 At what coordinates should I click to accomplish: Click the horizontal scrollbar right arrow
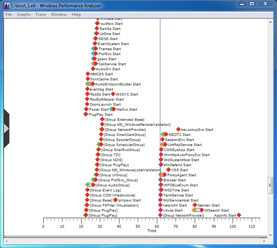[x=264, y=241]
